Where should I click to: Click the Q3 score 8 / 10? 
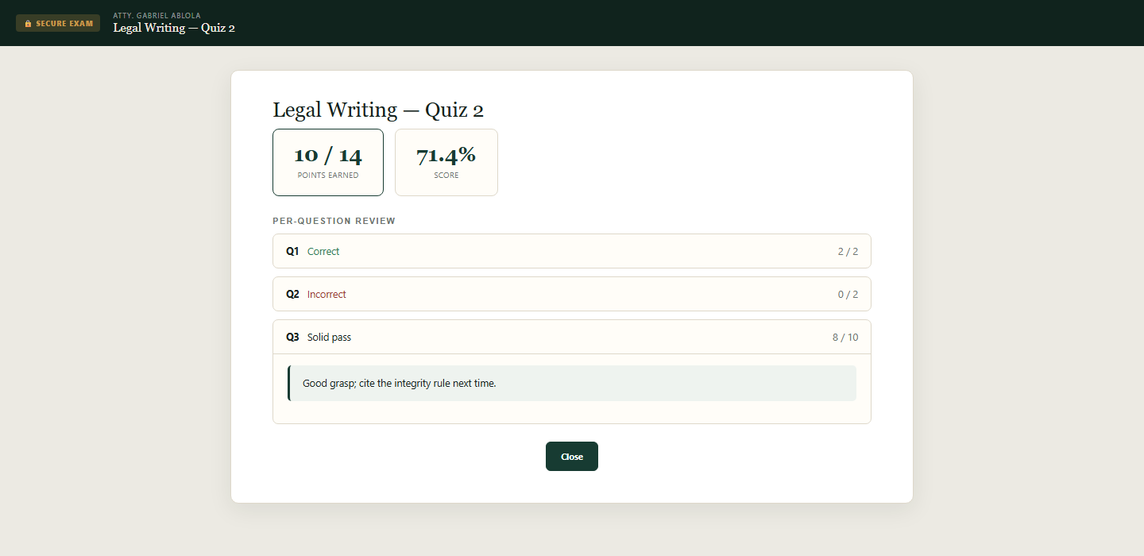845,338
